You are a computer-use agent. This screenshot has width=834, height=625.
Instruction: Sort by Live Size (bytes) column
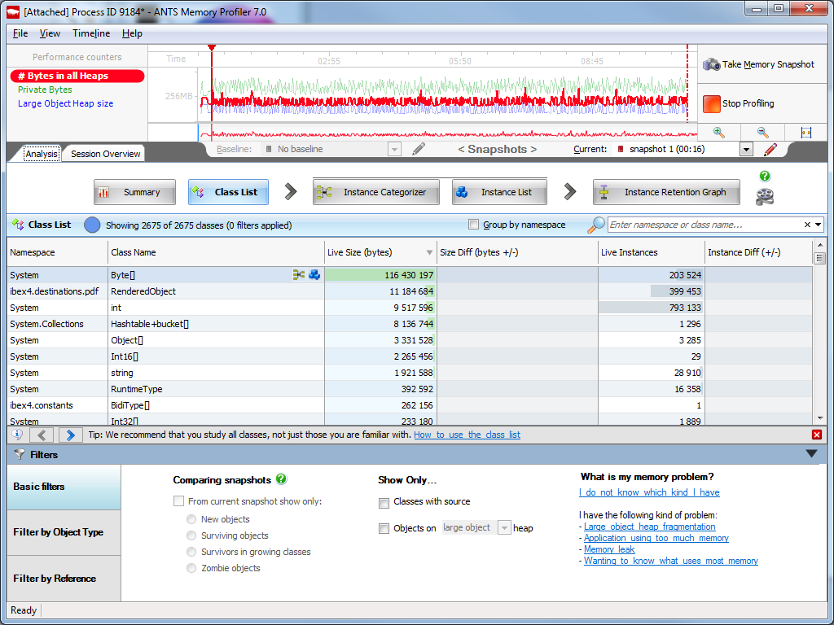click(381, 252)
